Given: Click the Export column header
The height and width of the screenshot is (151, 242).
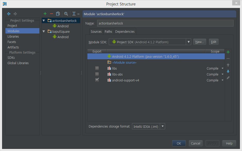Looking at the screenshot, I should click(x=97, y=51).
